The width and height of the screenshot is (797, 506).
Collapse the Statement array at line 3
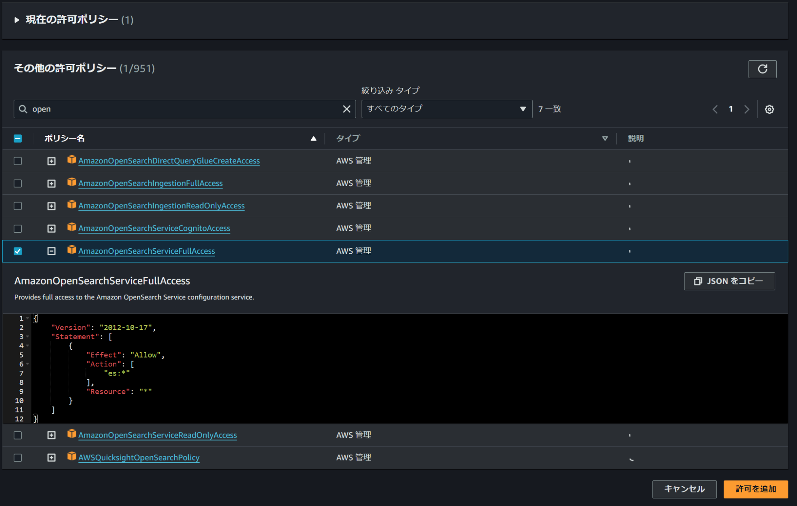28,337
